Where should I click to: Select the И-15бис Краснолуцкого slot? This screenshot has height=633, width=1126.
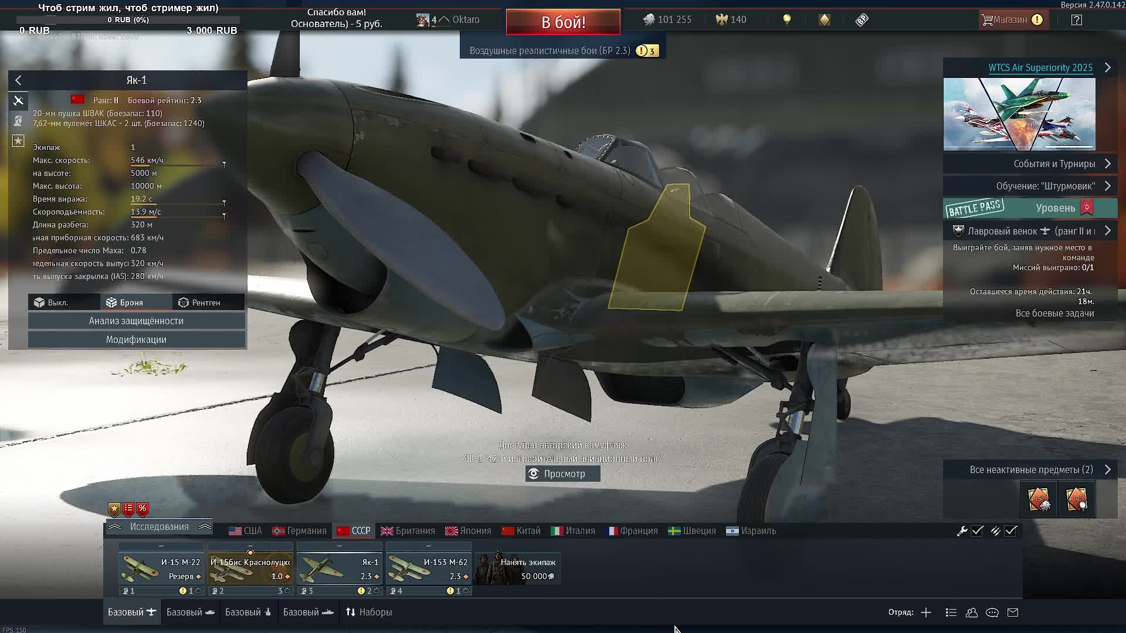tap(250, 569)
